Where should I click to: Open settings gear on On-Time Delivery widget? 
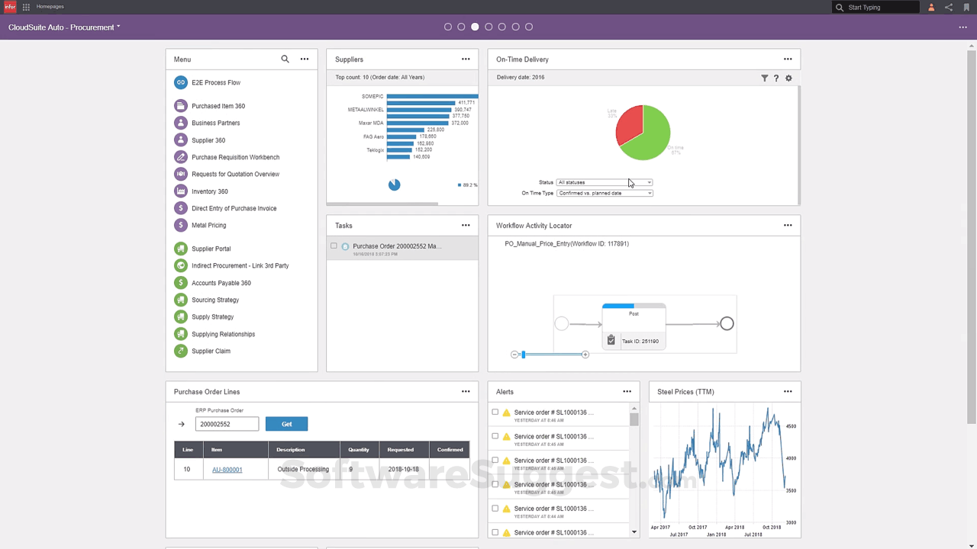(788, 78)
